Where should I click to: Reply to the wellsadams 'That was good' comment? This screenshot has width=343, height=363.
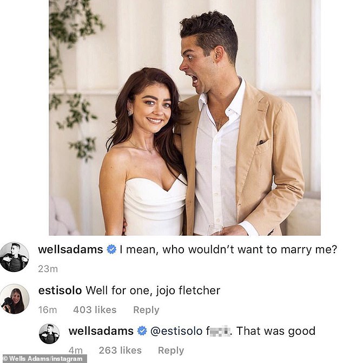click(171, 351)
